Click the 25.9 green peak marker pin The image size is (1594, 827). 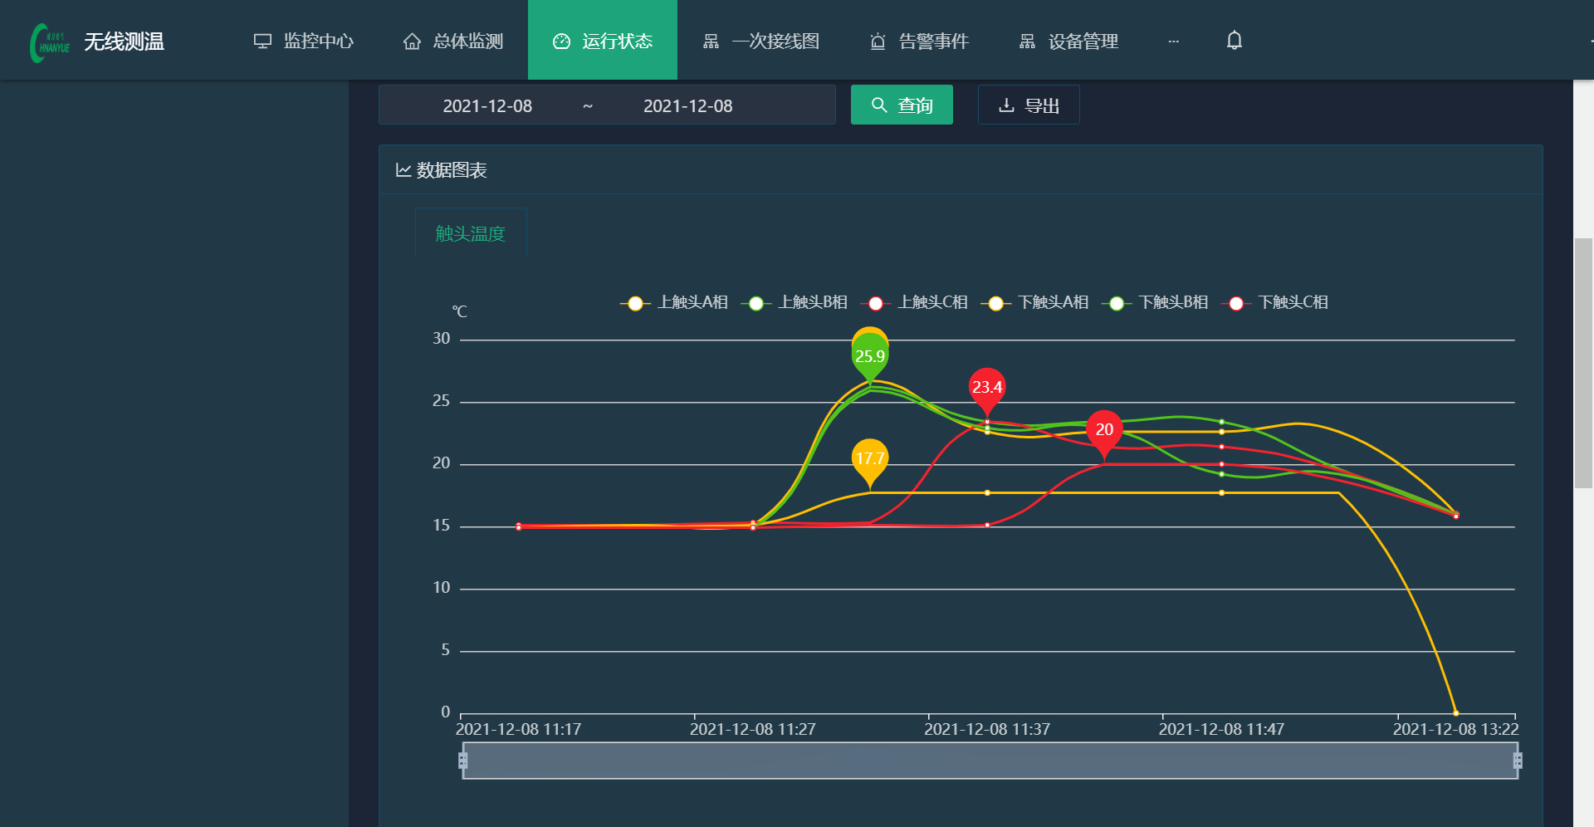pyautogui.click(x=870, y=357)
